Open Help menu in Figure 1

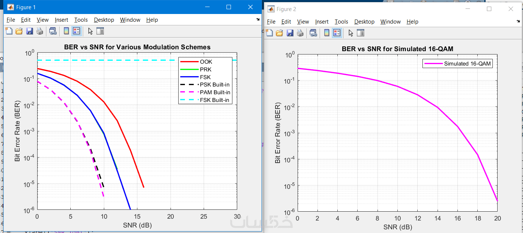(x=152, y=20)
